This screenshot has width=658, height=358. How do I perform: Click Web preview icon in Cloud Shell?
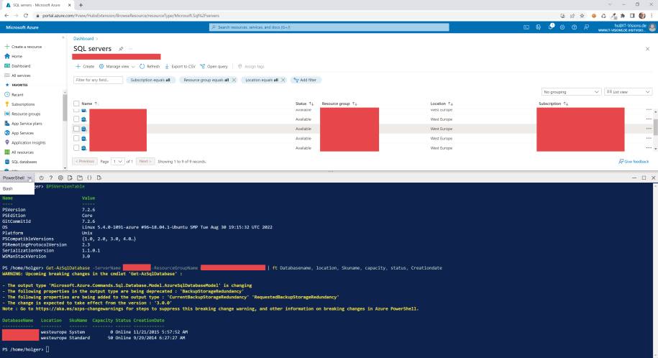coord(99,178)
